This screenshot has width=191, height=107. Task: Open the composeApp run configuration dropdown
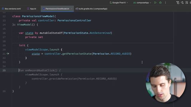pos(142,3)
